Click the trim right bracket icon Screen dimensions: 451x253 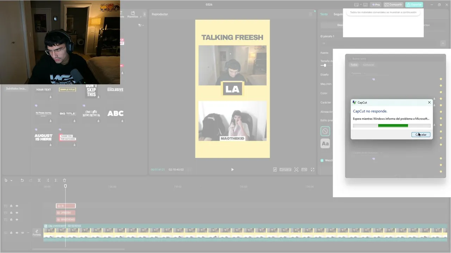[56, 180]
